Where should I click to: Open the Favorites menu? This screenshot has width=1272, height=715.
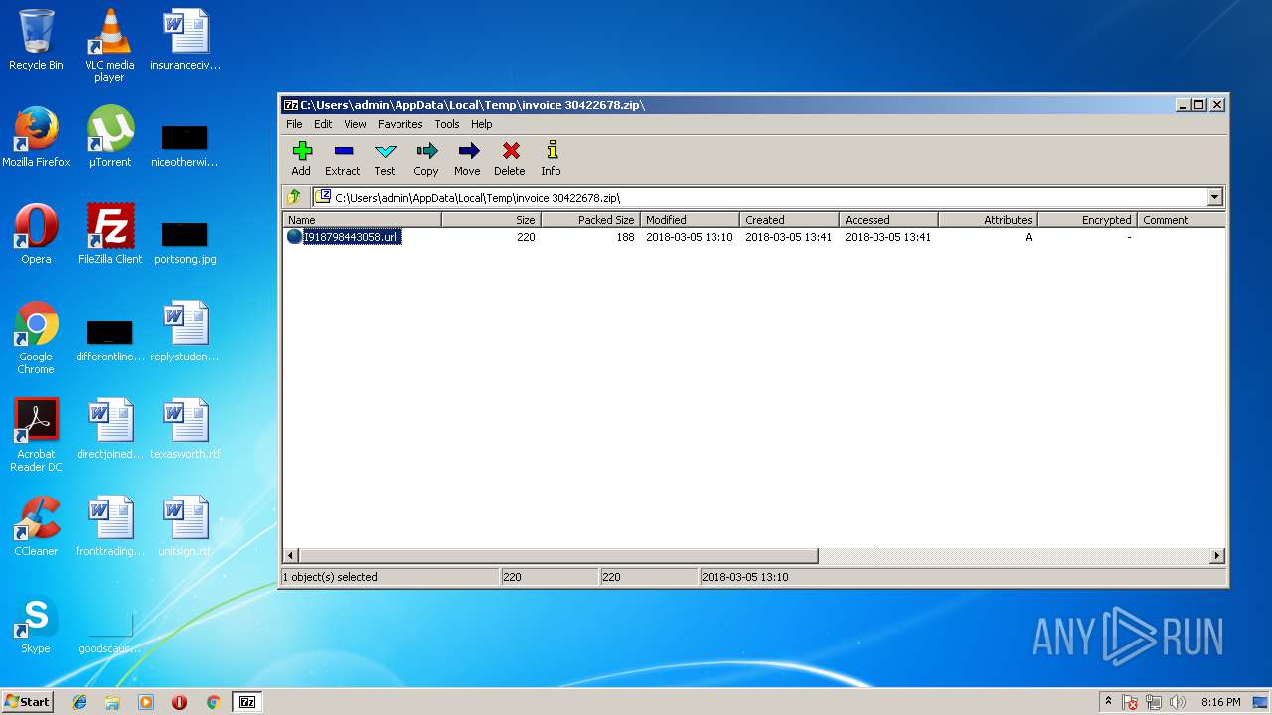coord(399,124)
